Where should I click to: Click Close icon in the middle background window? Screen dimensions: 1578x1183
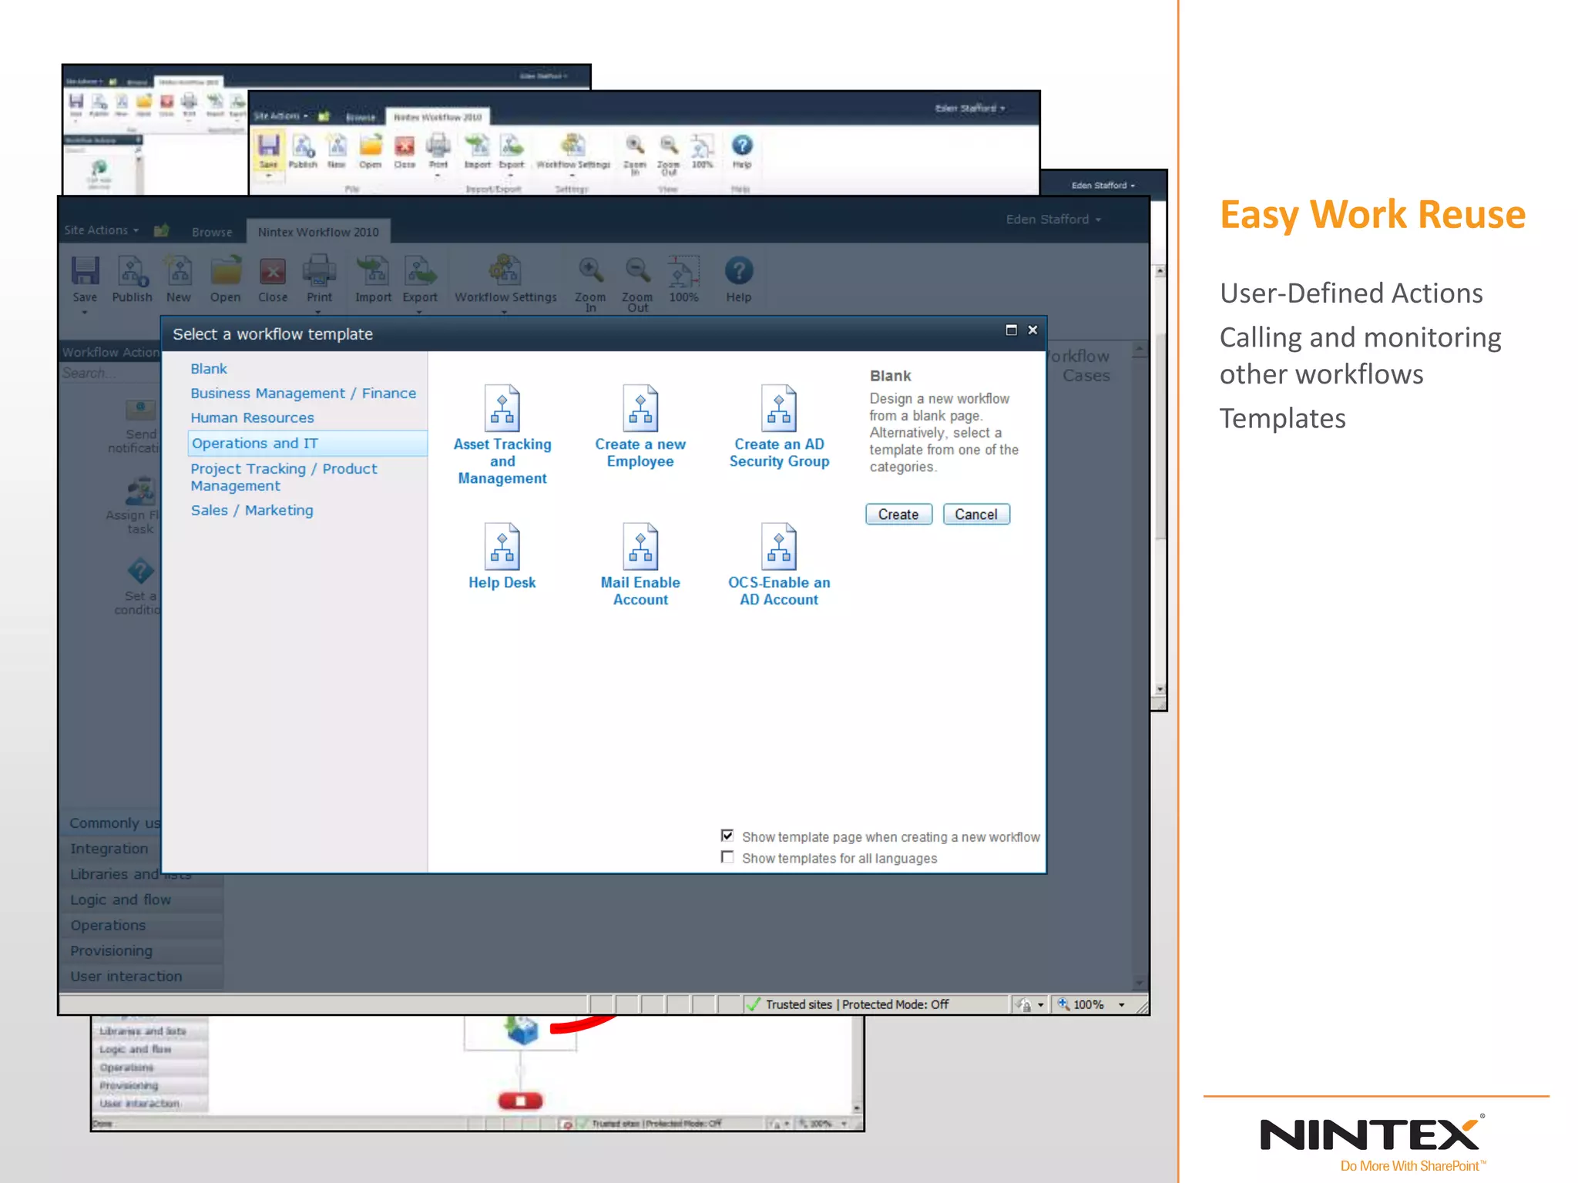405,146
